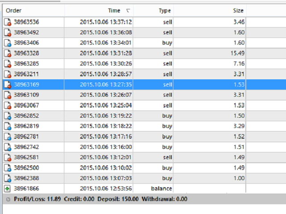Select order number 38963536
The width and height of the screenshot is (286, 214).
coord(26,22)
